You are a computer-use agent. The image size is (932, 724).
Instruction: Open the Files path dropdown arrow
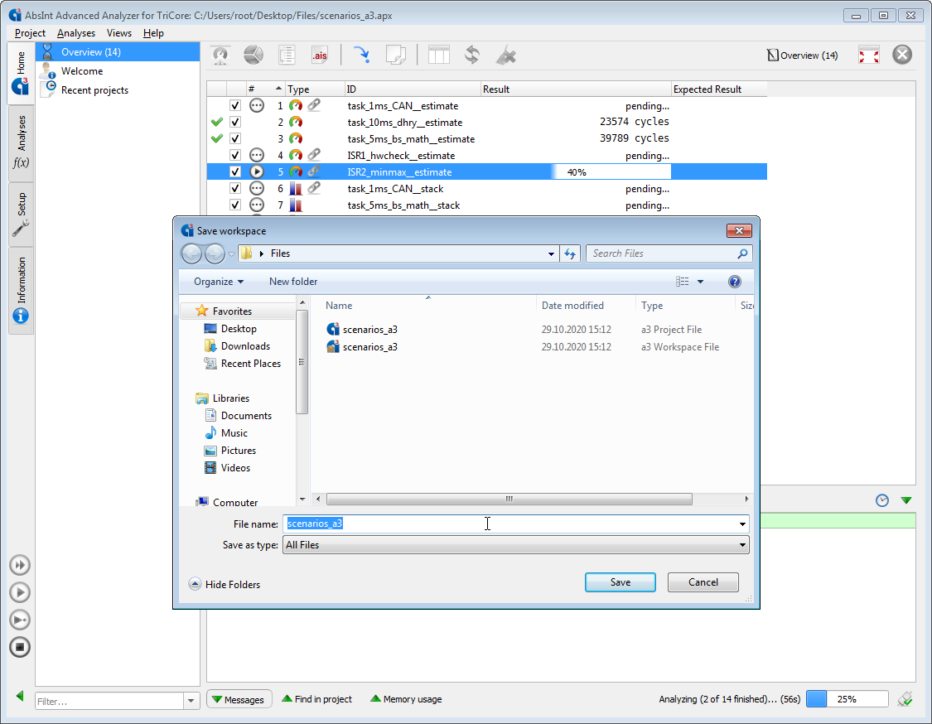click(x=551, y=253)
